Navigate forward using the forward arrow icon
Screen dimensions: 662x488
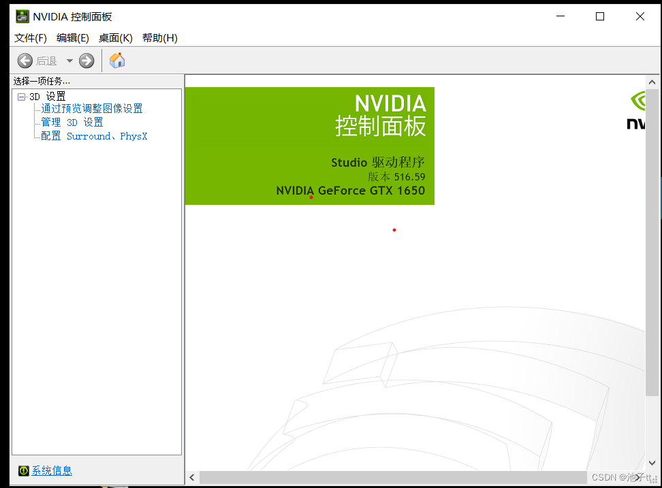click(x=86, y=60)
